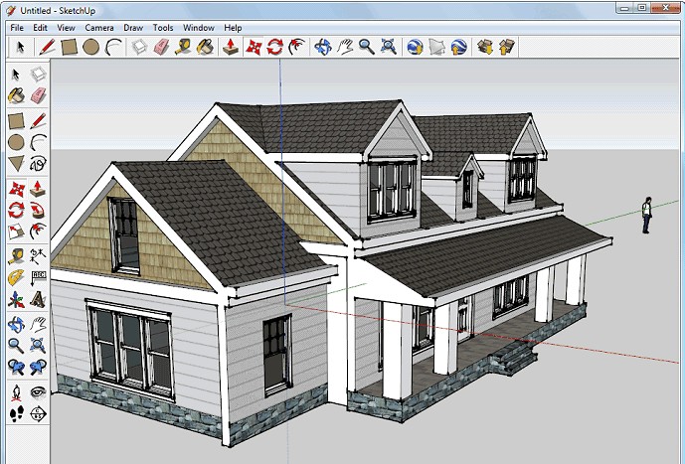Pick the Select arrow in the top toolbar
The image size is (685, 464).
click(x=20, y=47)
